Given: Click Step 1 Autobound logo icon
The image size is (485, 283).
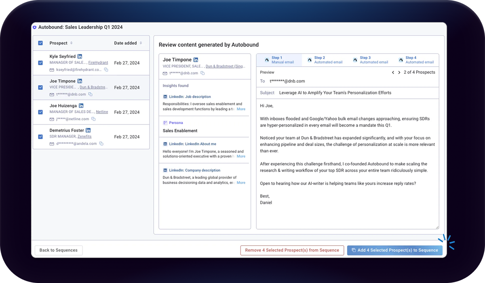Looking at the screenshot, I should (267, 60).
